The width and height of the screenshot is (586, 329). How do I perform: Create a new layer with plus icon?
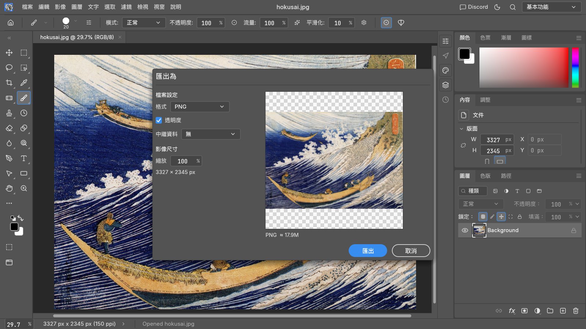563,311
